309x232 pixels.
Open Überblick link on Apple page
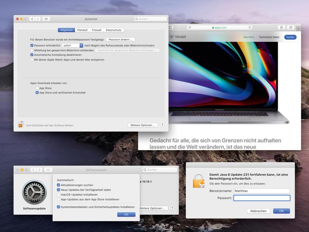248,37
